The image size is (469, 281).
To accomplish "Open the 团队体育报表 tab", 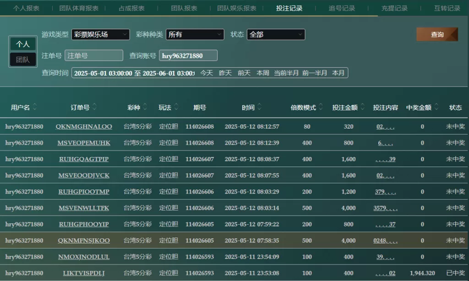I will (x=79, y=8).
